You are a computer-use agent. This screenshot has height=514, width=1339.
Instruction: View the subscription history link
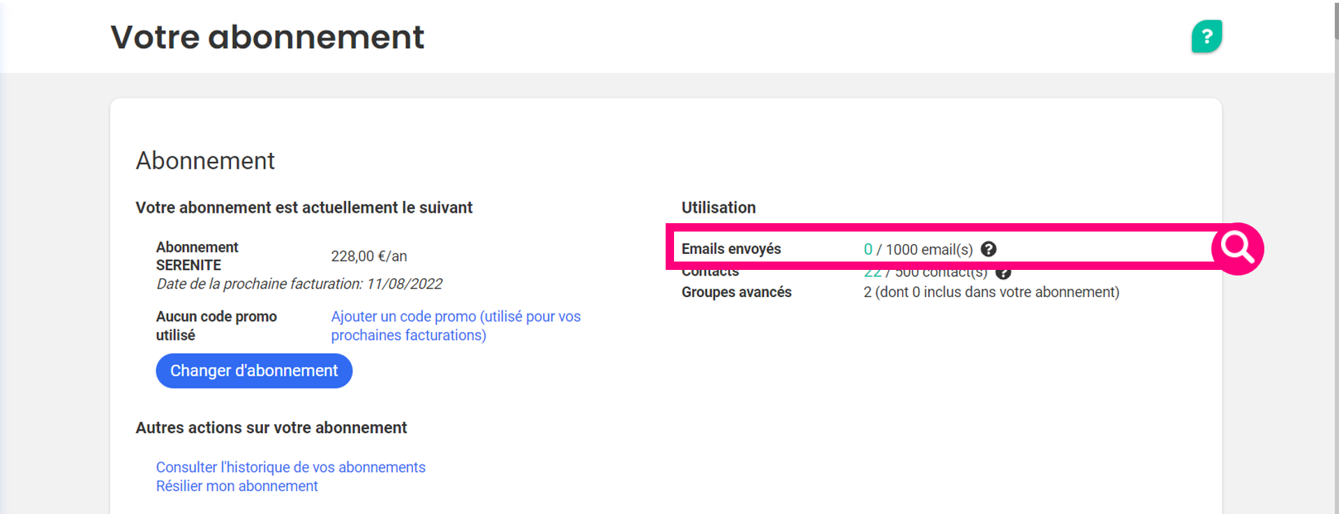[x=290, y=467]
